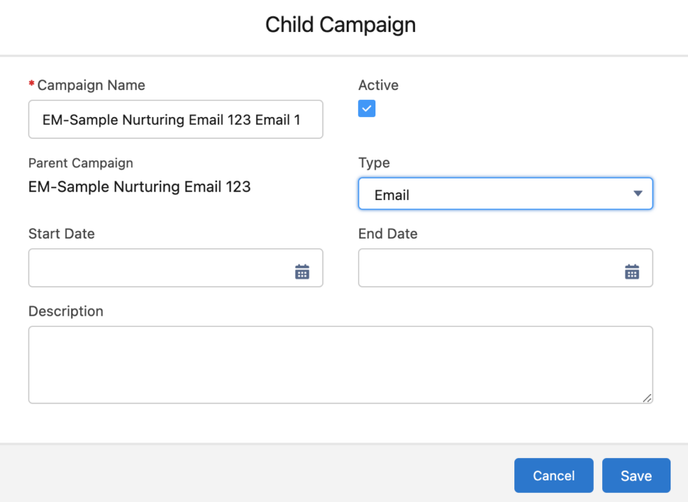Change the Email selection in Type combobox

[505, 194]
